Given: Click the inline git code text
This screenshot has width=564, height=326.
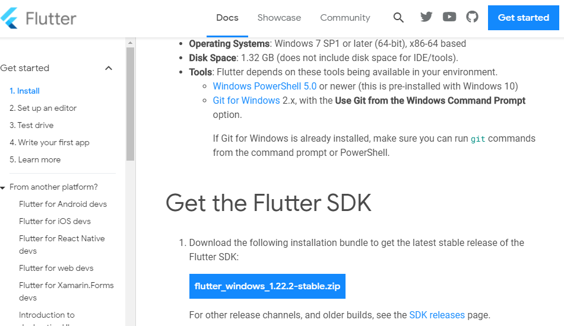Looking at the screenshot, I should [478, 139].
